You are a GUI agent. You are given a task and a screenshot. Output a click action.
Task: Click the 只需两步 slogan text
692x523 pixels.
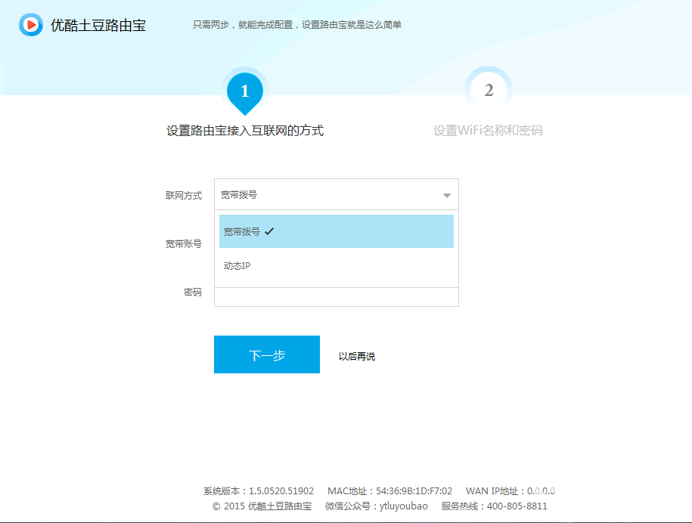click(297, 25)
